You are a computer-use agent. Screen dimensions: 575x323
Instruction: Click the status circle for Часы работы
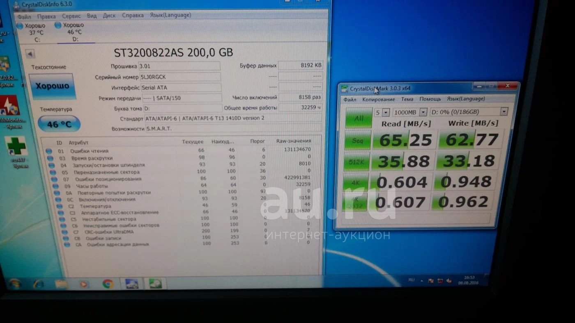tap(55, 186)
